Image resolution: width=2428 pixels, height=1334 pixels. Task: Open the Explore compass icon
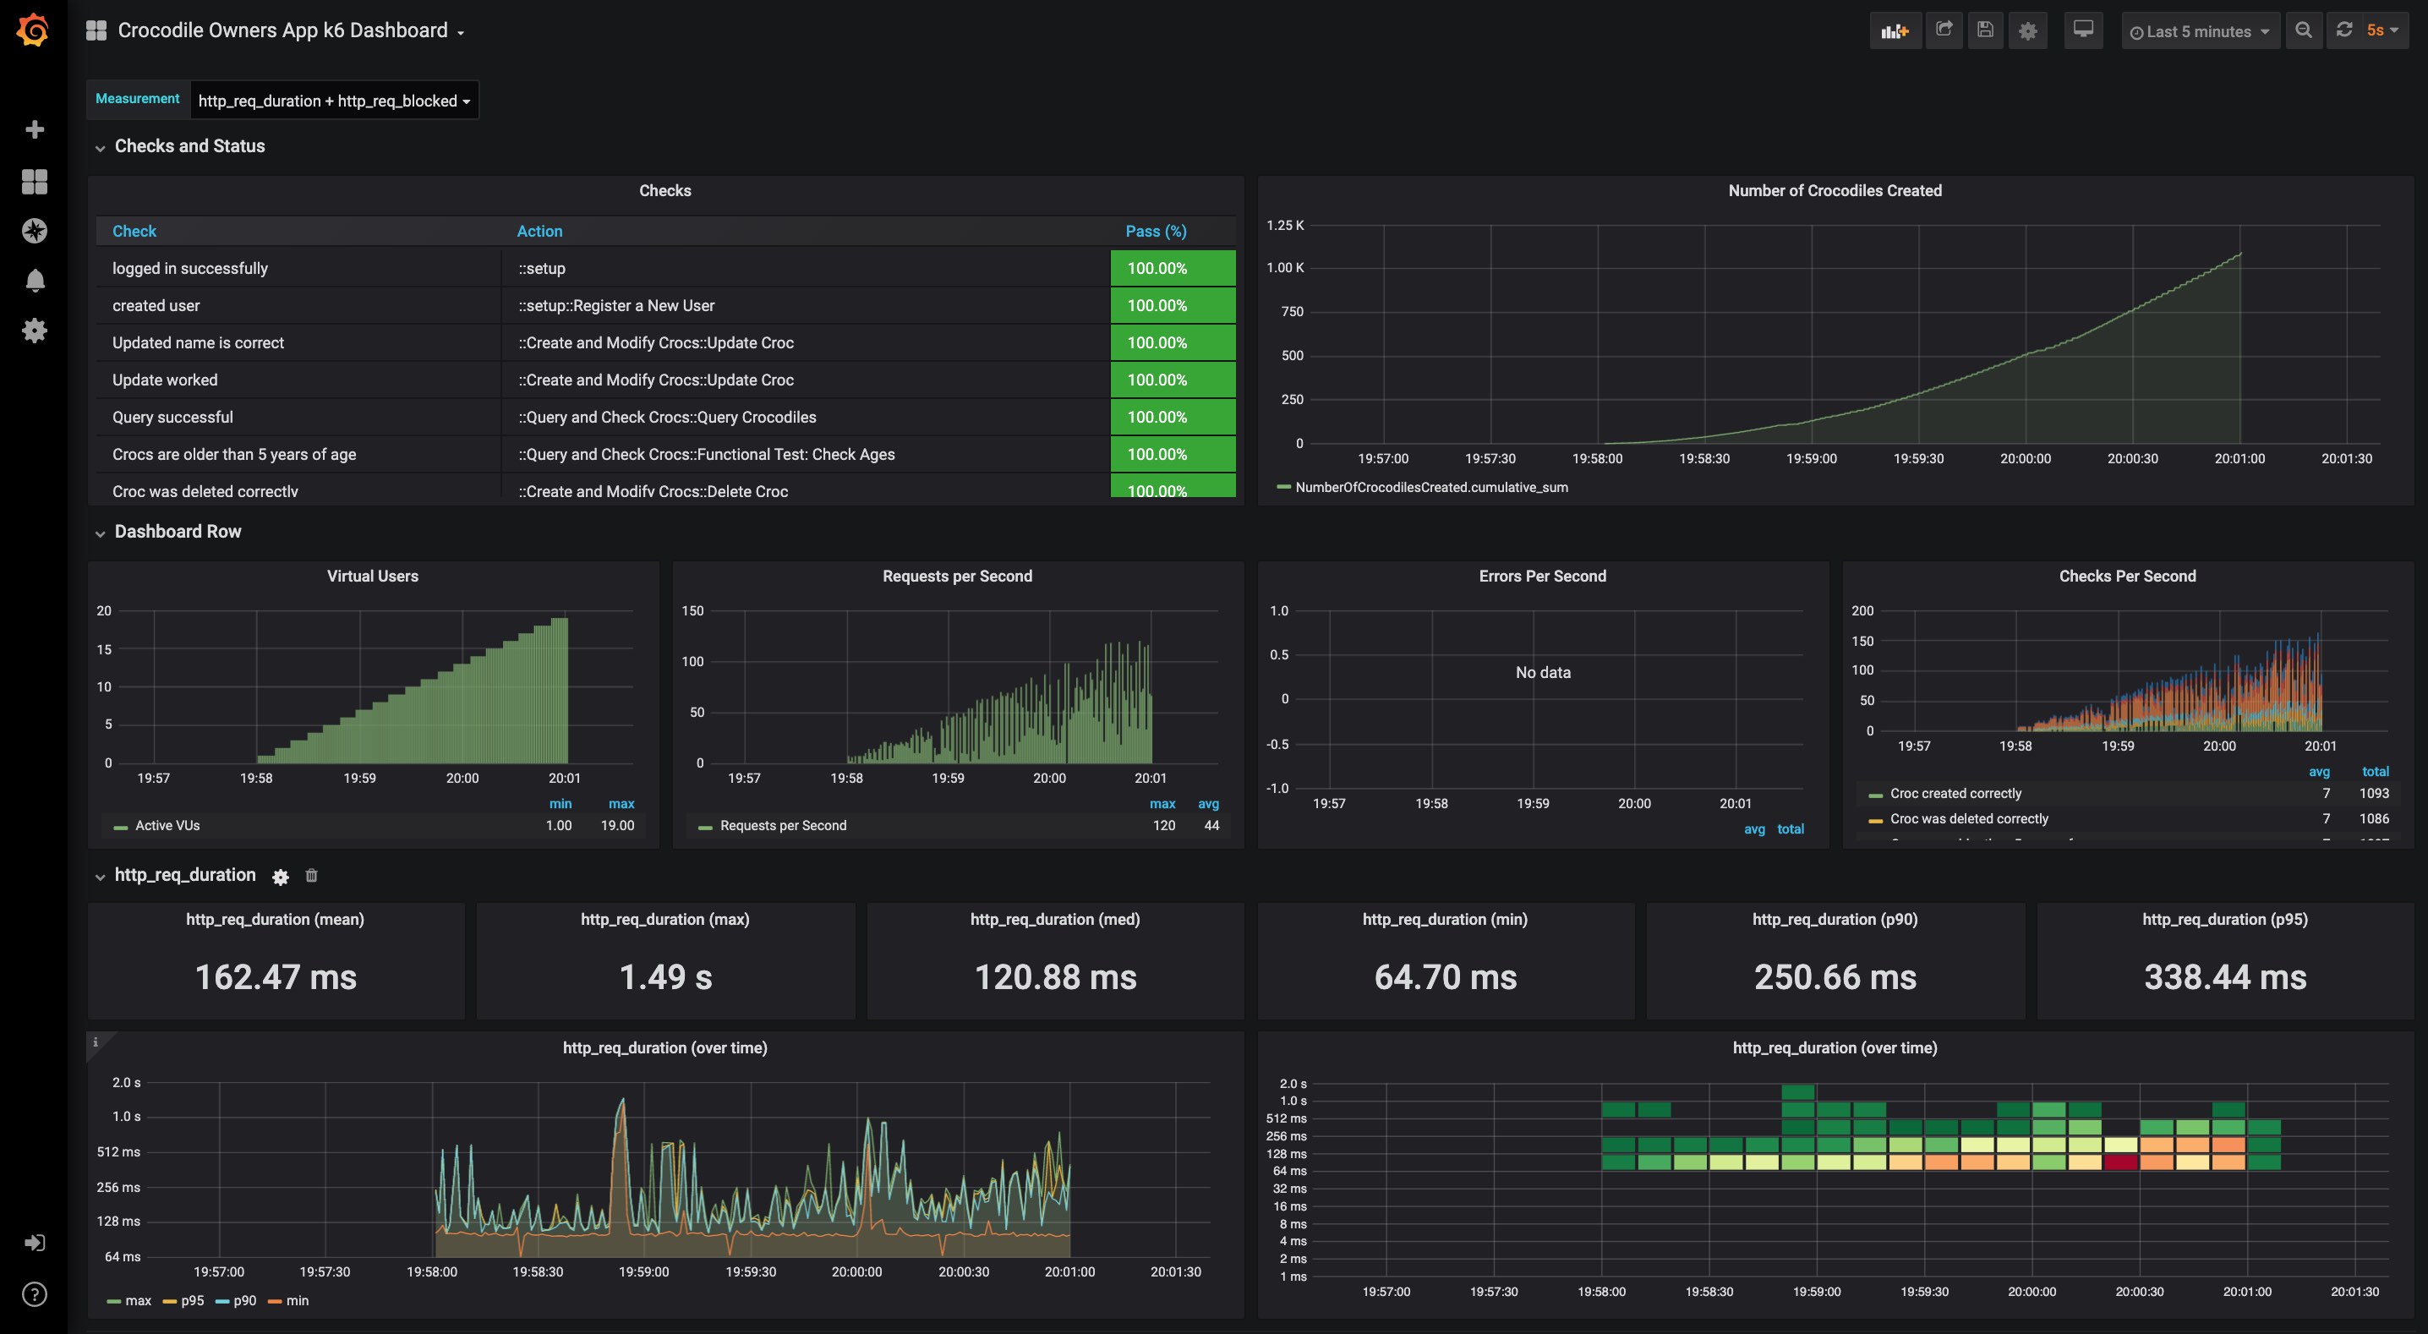click(x=35, y=231)
